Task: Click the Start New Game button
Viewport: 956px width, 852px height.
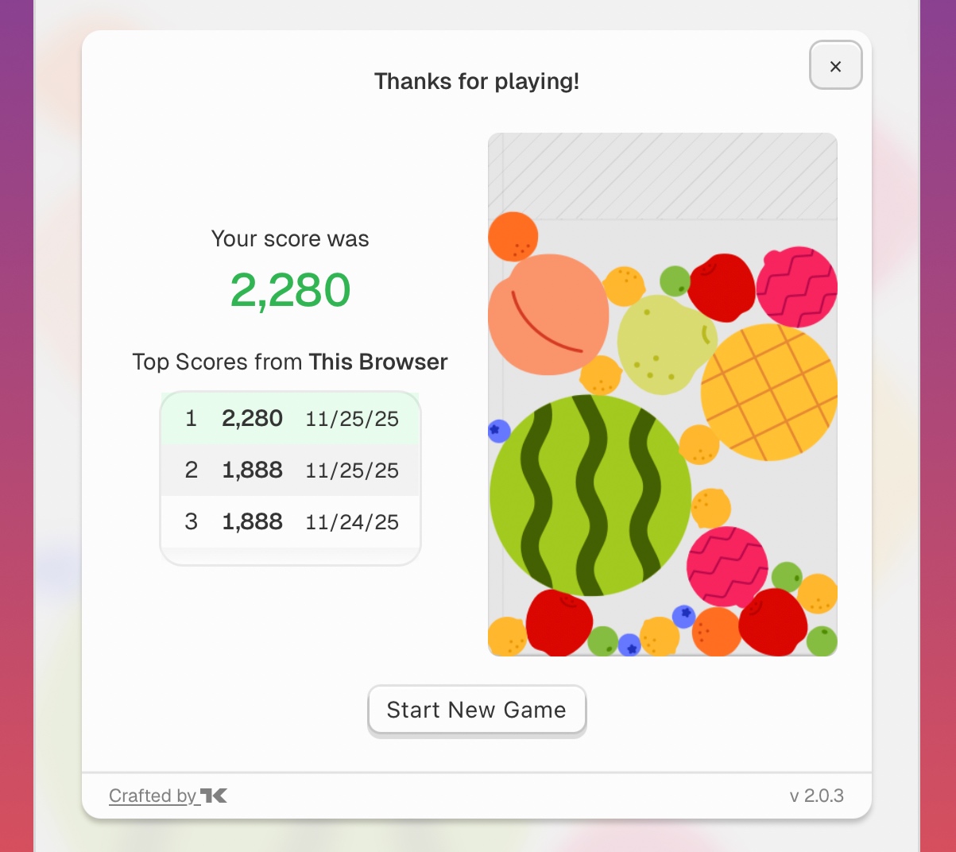Action: tap(476, 710)
